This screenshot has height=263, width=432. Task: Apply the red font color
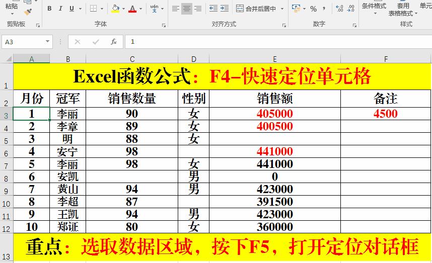(x=132, y=9)
